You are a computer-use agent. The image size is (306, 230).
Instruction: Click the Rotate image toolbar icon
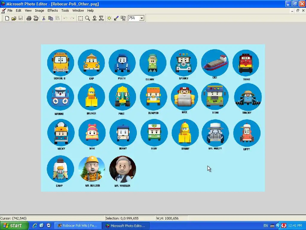(123, 18)
